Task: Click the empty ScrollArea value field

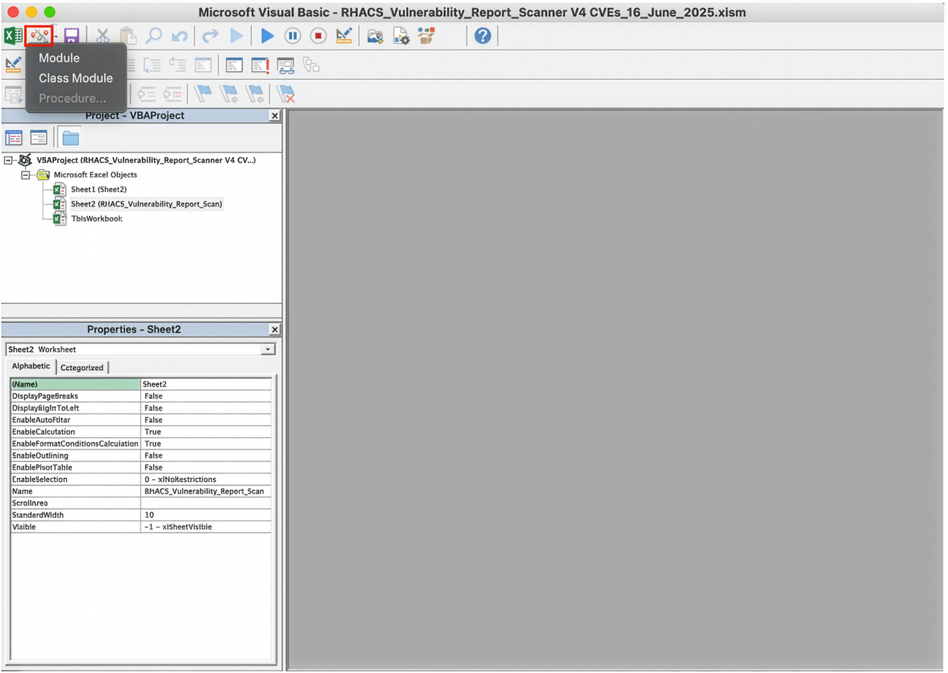Action: pos(206,503)
